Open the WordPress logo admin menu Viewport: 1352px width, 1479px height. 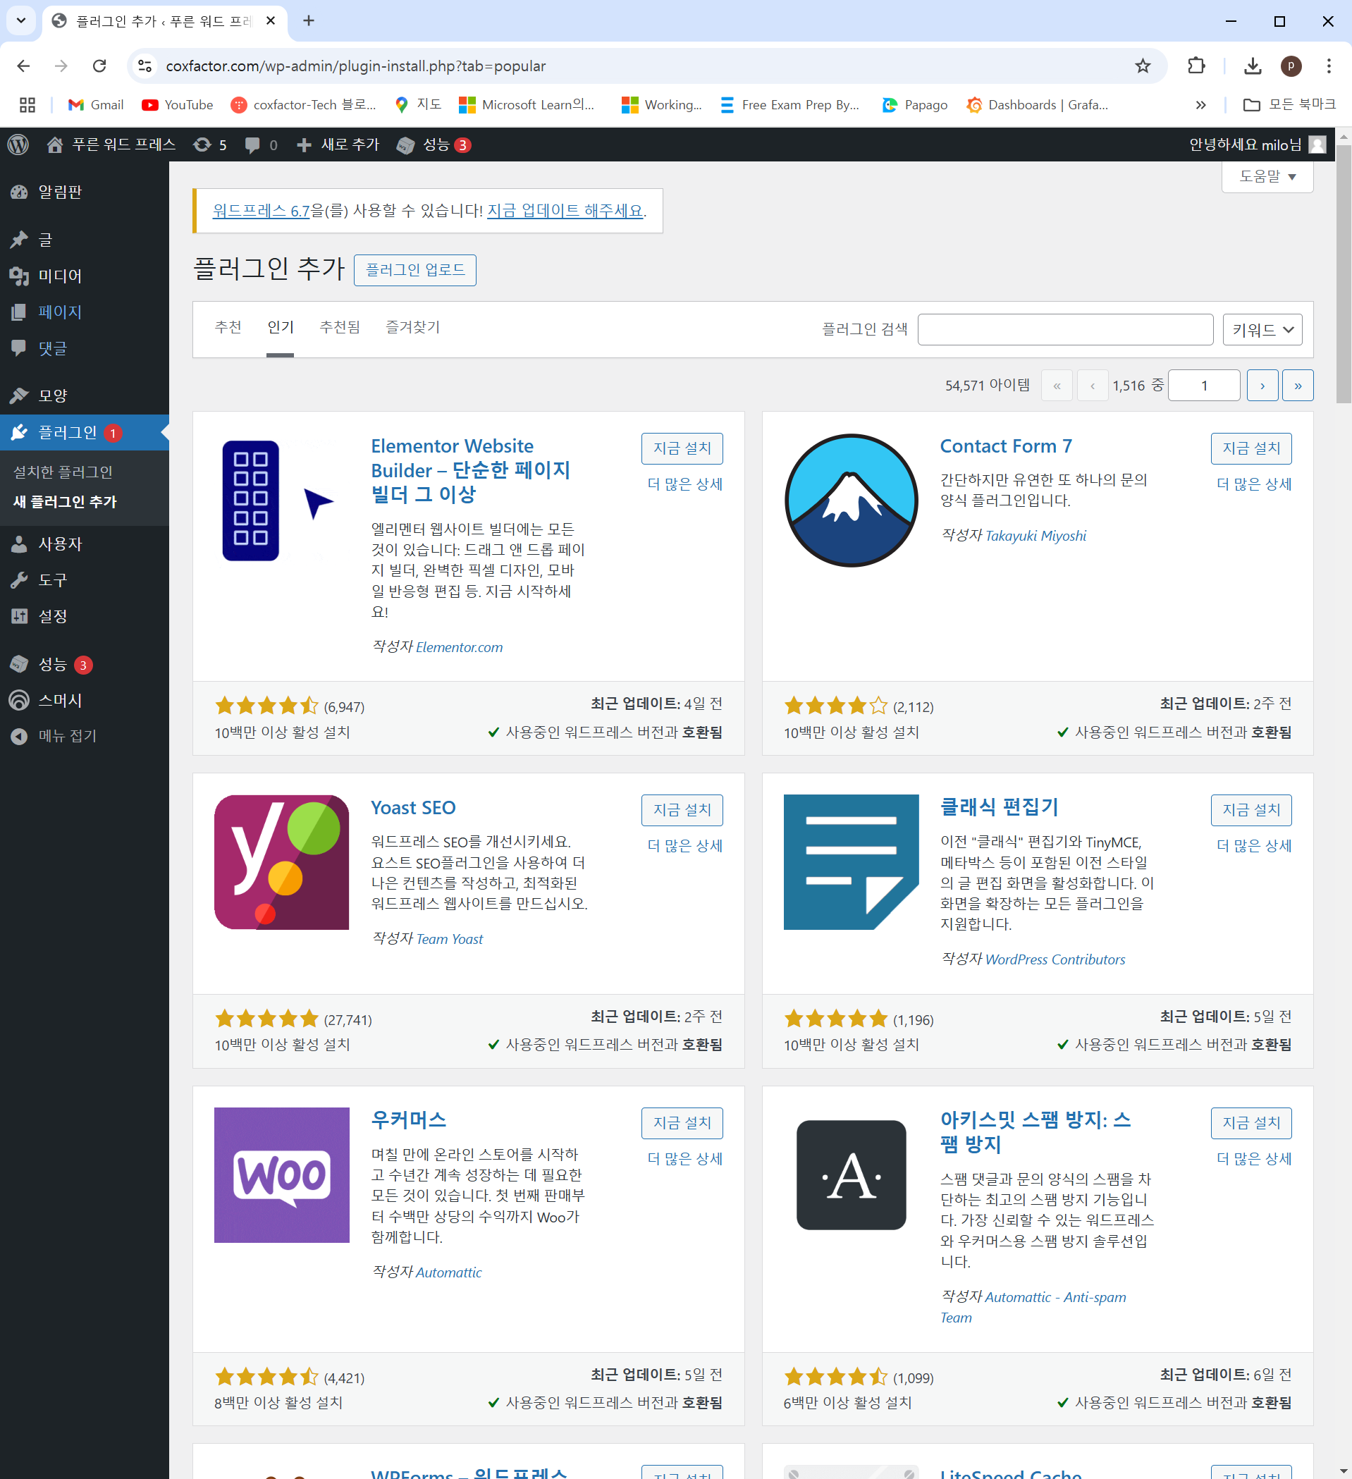coord(18,145)
